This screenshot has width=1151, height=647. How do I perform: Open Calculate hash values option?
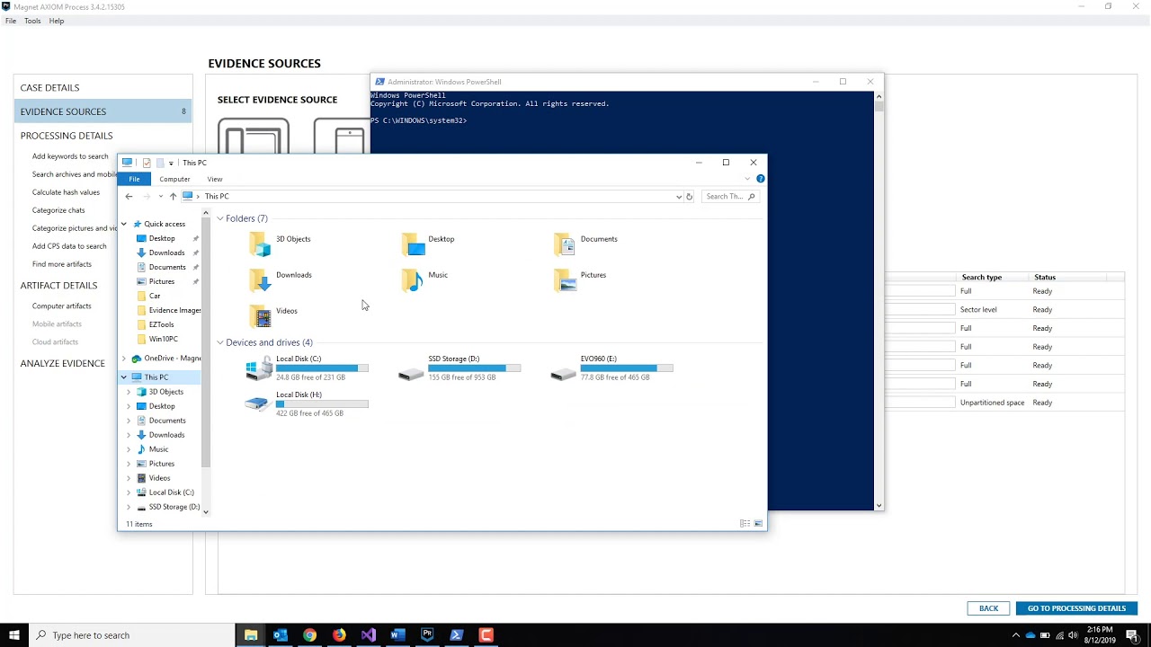66,192
